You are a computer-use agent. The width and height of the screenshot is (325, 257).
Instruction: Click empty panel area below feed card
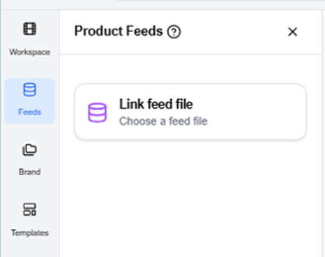point(190,198)
